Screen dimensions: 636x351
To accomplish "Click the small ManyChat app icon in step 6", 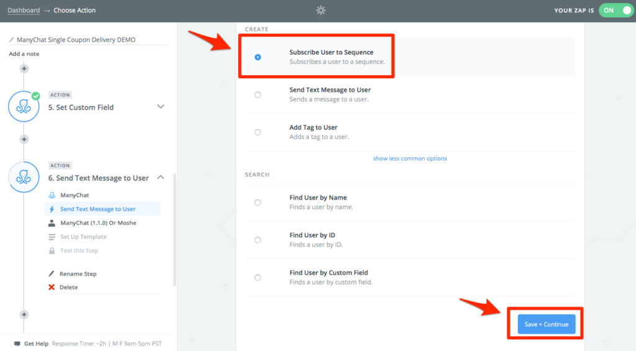I will click(52, 195).
